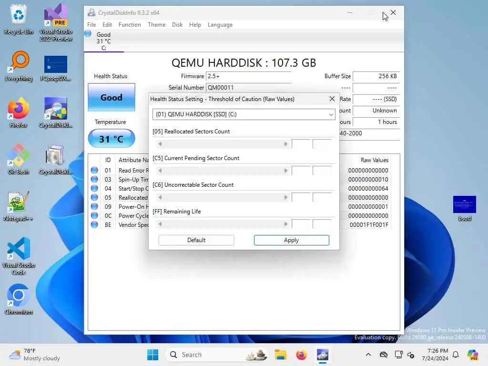This screenshot has height=366, width=488.
Task: Click right arrow of Uncorrectable Sector slider
Action: coord(286,197)
